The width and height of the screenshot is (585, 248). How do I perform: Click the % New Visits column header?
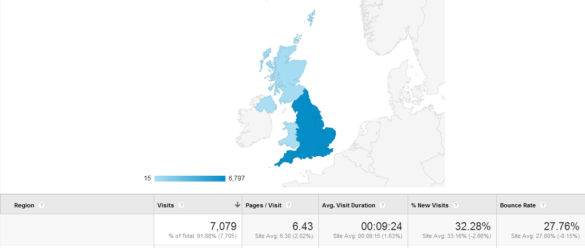(x=430, y=205)
